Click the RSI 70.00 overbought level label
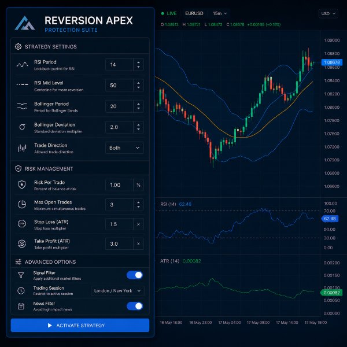The width and height of the screenshot is (347, 347). [330, 211]
